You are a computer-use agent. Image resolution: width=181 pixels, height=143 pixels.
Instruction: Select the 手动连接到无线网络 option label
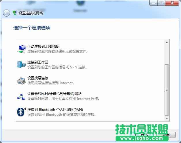pyautogui.click(x=43, y=47)
